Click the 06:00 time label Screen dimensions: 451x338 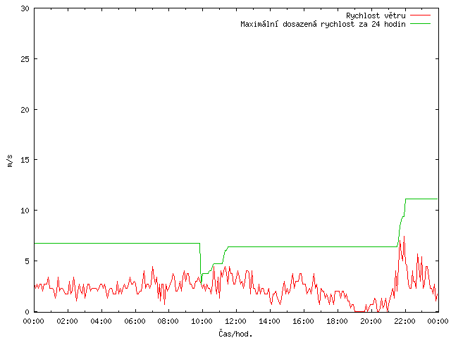tap(135, 321)
